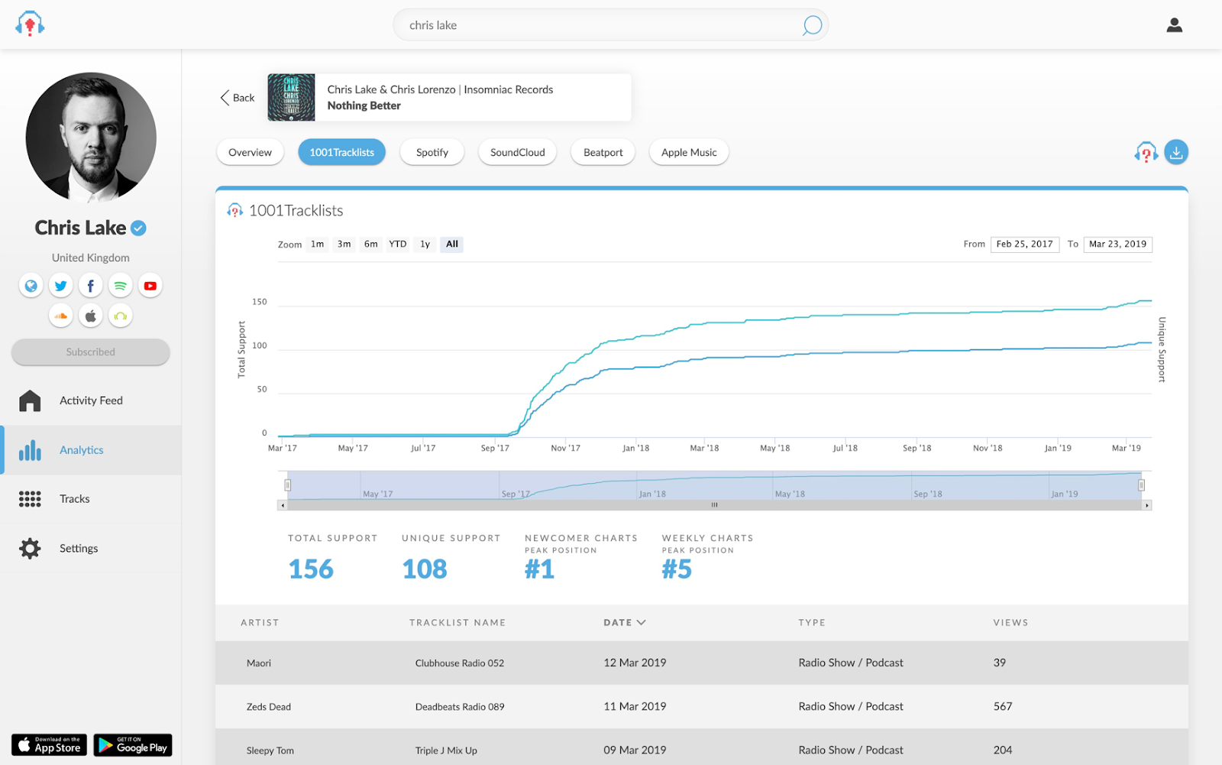Click the chart navigator horizontal scrollbar thumb
The height and width of the screenshot is (765, 1222).
pyautogui.click(x=715, y=505)
